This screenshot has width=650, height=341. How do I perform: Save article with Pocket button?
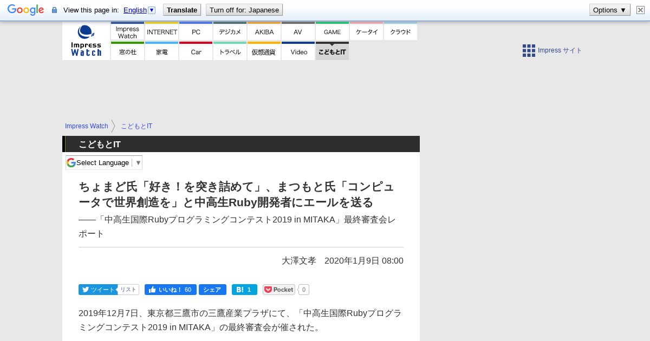point(279,290)
